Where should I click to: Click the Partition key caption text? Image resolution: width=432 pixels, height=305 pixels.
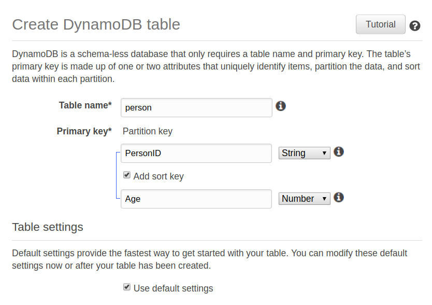[x=148, y=131]
